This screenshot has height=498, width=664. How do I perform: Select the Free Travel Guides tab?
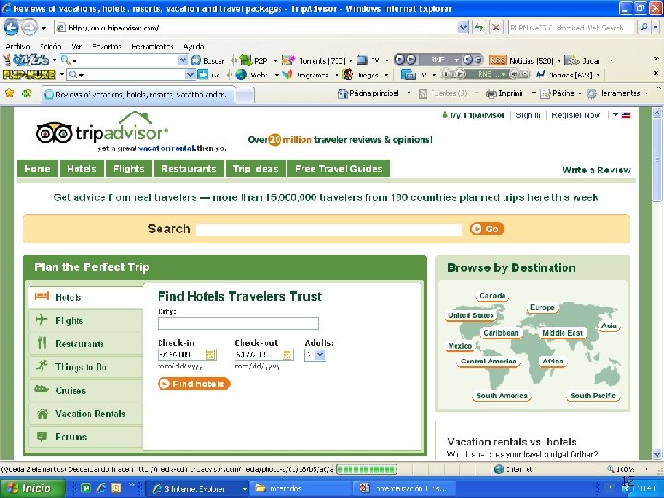point(338,169)
